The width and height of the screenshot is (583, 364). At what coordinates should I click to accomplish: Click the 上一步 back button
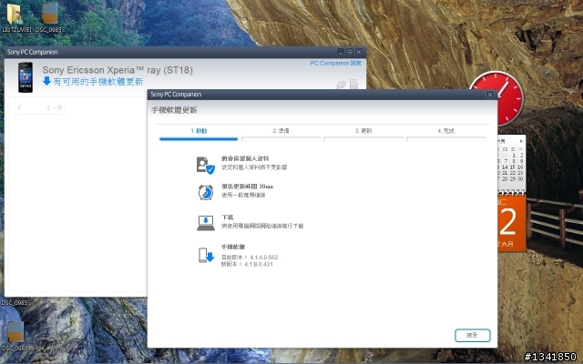pos(39,107)
